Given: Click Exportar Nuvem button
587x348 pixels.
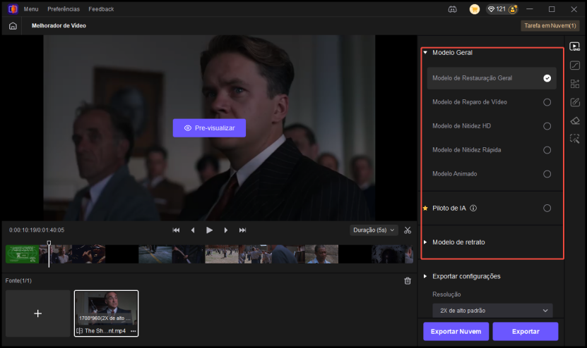Looking at the screenshot, I should (456, 332).
